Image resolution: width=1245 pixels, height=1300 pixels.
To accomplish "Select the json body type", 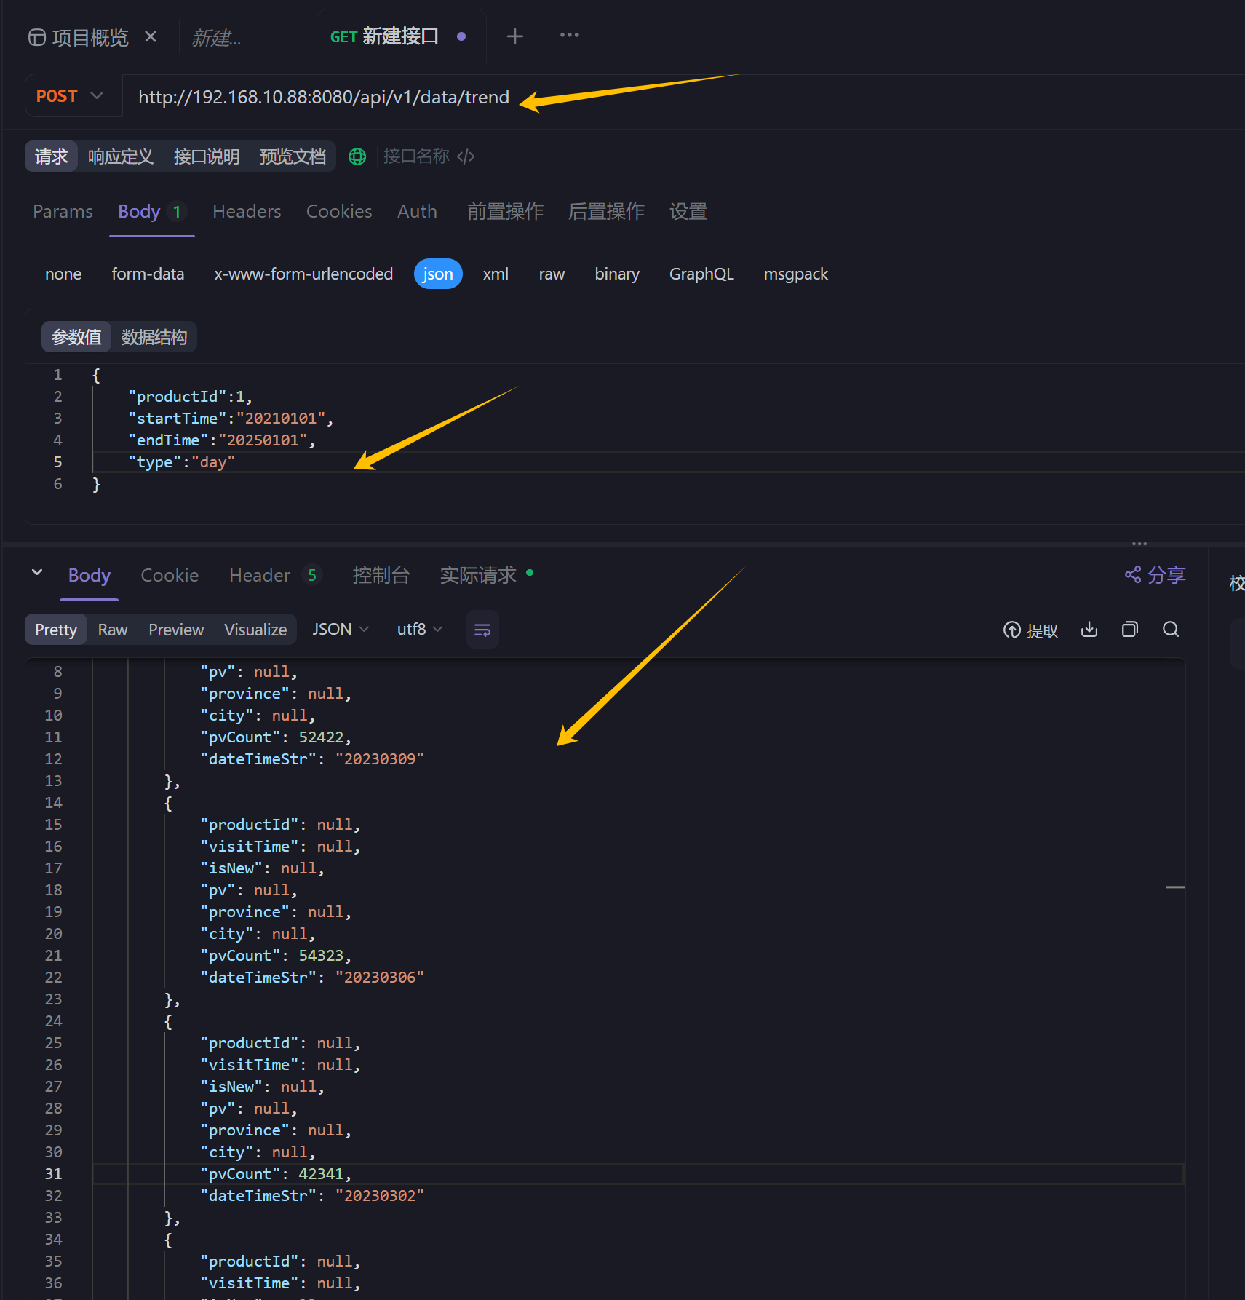I will pos(438,274).
